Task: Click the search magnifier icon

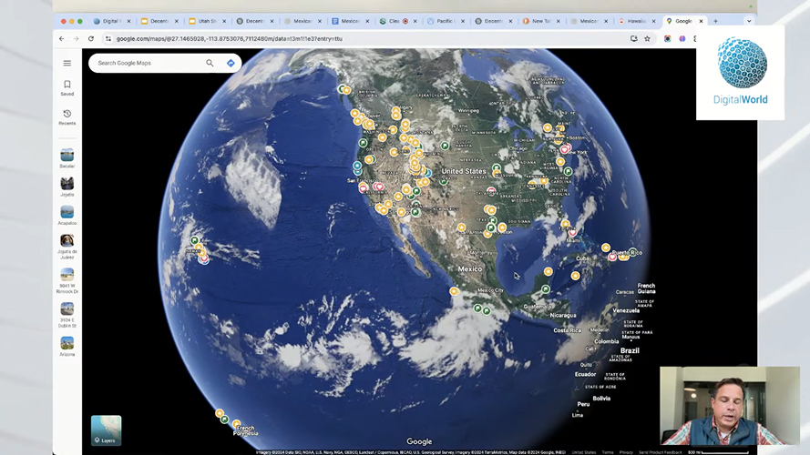Action: coord(210,63)
